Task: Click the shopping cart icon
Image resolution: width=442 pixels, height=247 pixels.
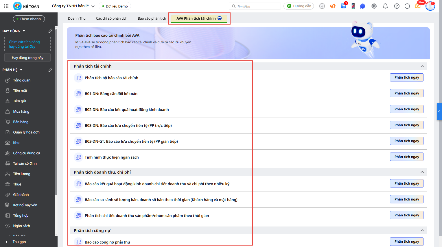Action: (343, 6)
